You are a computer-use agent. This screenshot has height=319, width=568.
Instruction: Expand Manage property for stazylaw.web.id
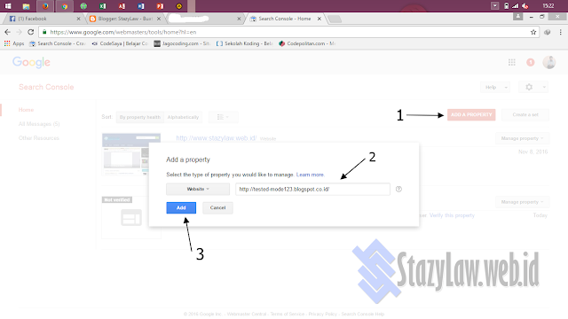[x=522, y=138]
